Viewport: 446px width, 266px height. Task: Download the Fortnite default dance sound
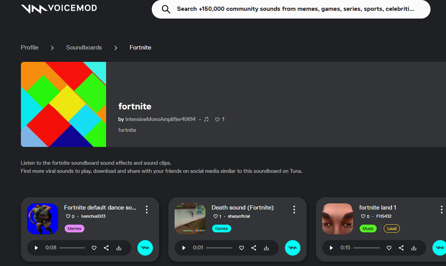[x=119, y=248]
